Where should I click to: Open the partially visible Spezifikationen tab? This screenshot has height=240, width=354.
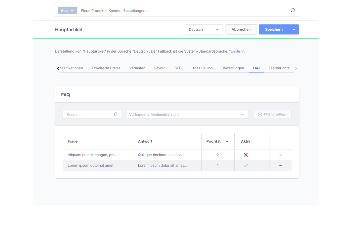(x=71, y=68)
